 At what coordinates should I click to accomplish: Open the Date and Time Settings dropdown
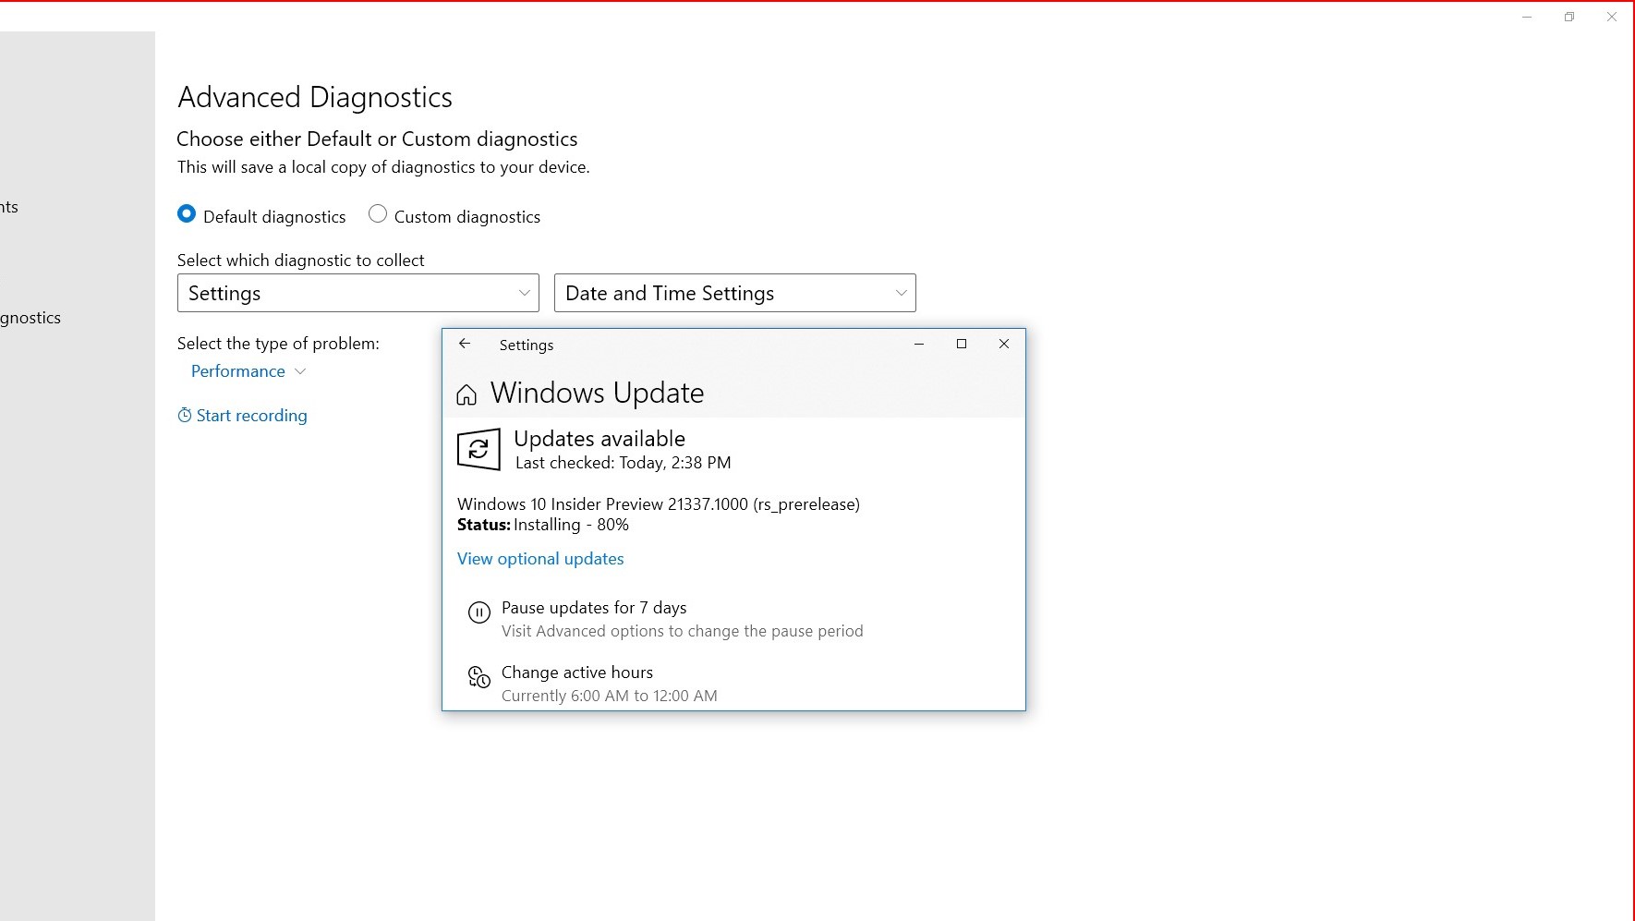735,293
